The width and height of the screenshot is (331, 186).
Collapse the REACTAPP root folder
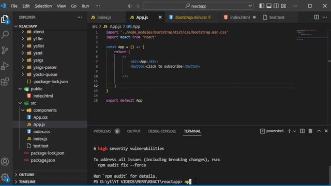[x=50, y=26]
